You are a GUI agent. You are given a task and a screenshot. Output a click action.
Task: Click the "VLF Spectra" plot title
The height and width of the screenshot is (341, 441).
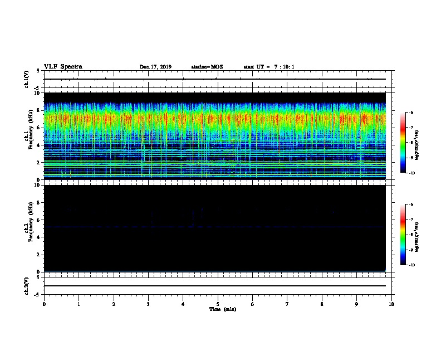point(63,67)
